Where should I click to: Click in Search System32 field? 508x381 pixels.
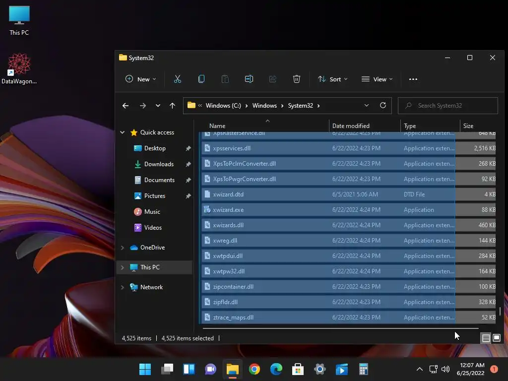[x=448, y=106]
